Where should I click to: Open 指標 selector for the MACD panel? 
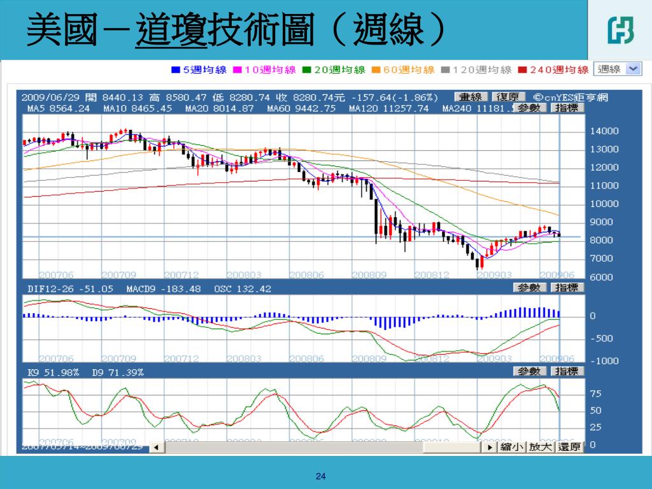point(567,287)
